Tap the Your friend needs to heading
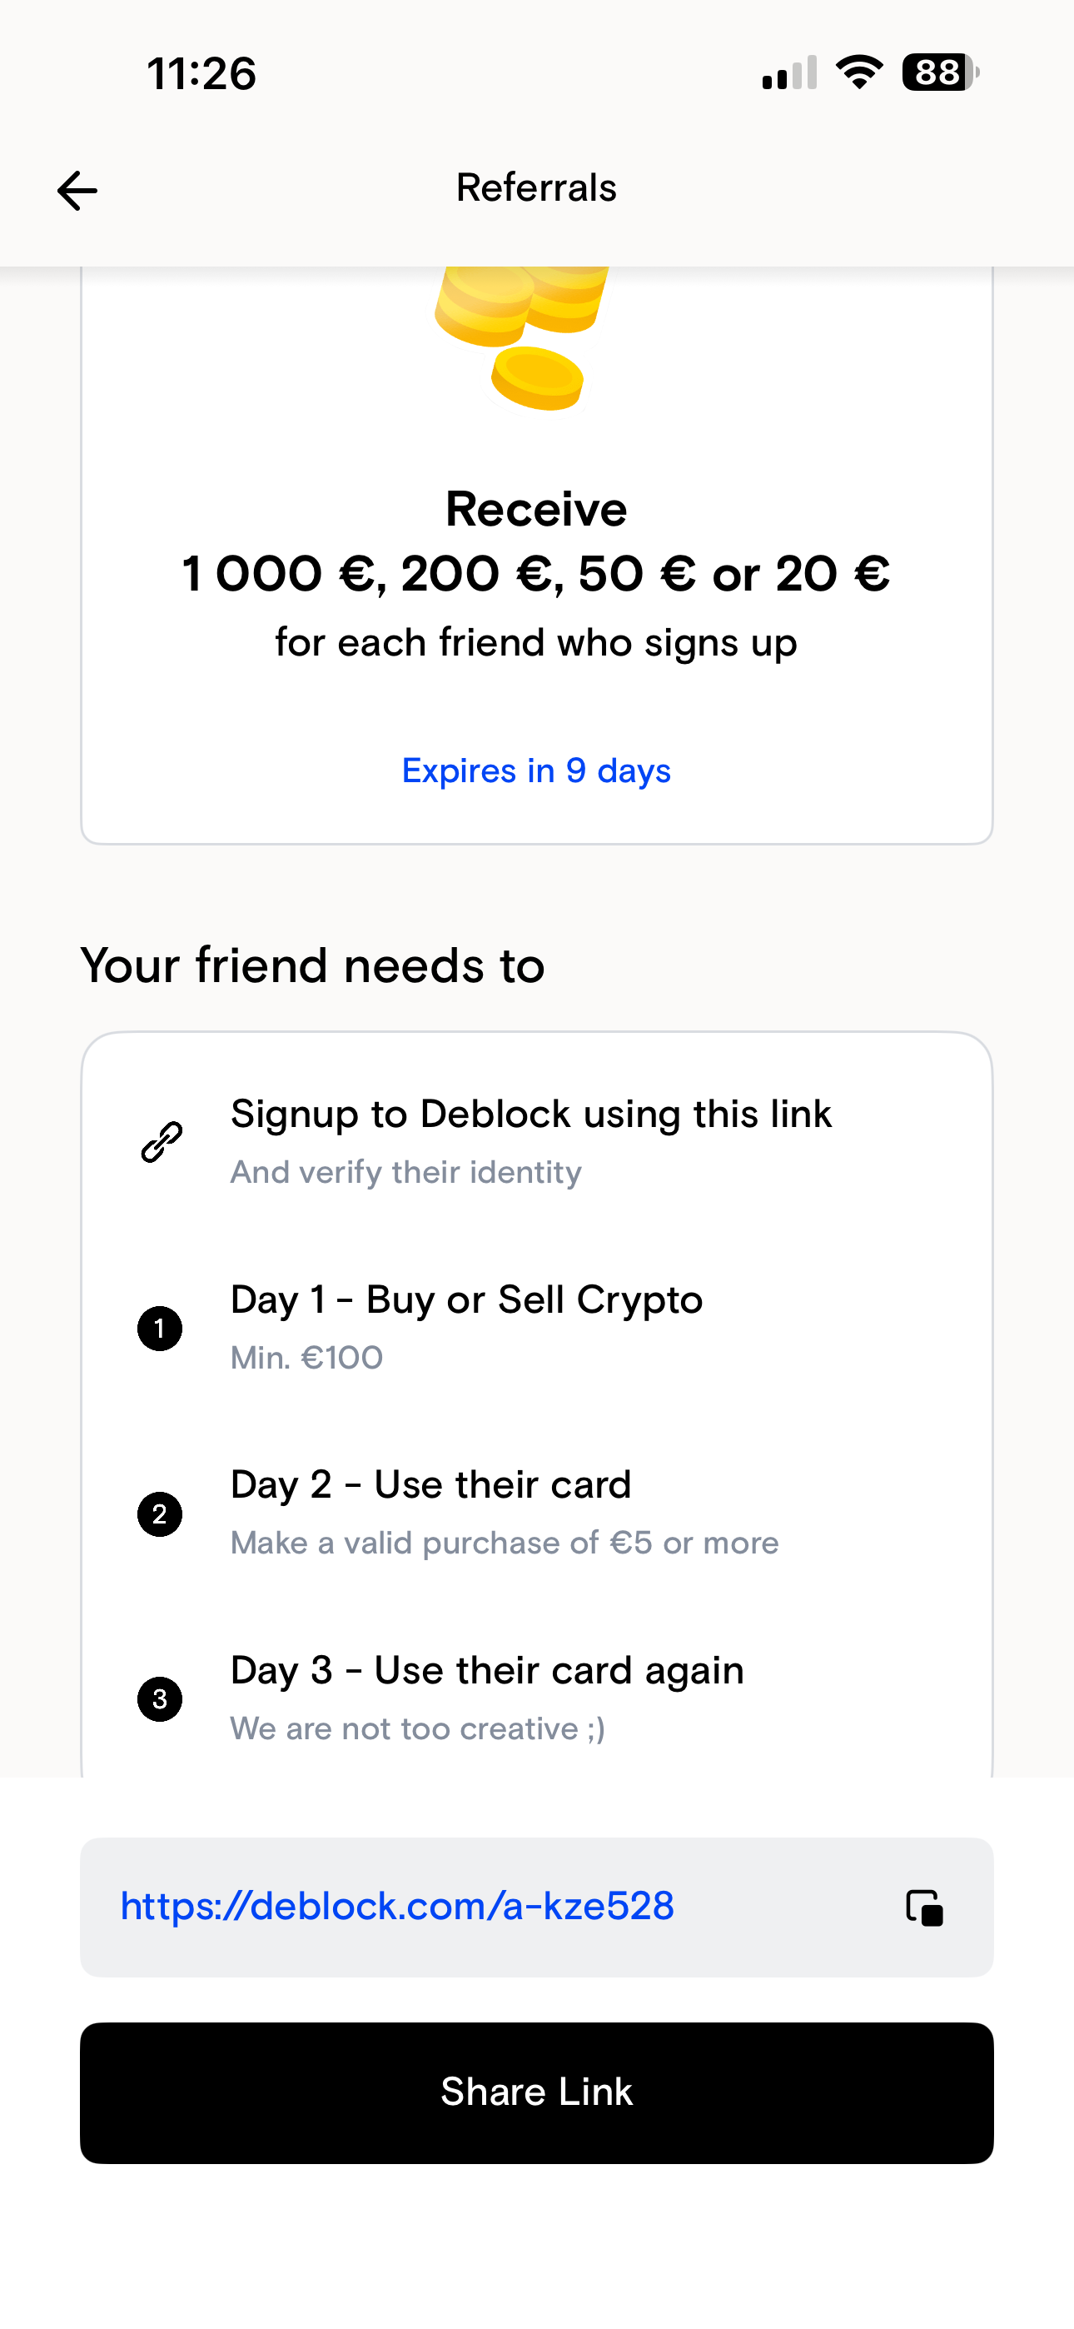 coord(313,965)
